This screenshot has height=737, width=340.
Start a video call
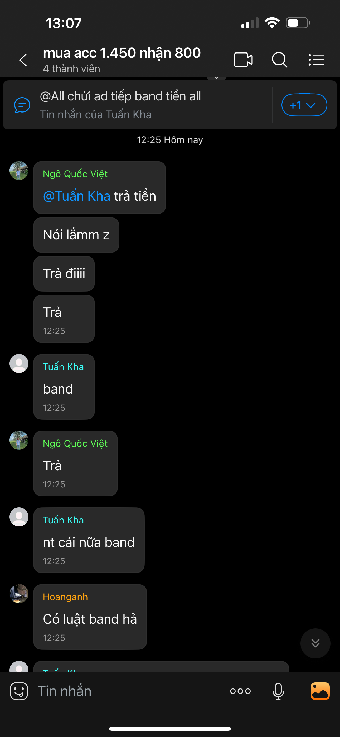click(x=243, y=60)
